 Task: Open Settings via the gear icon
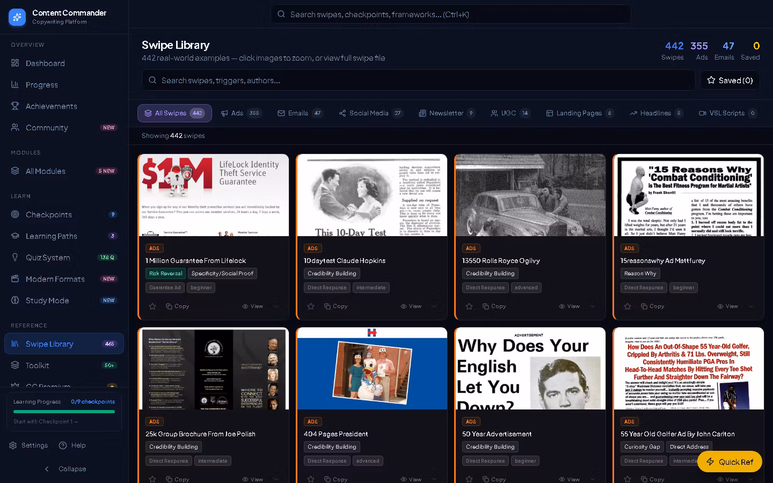pos(29,445)
